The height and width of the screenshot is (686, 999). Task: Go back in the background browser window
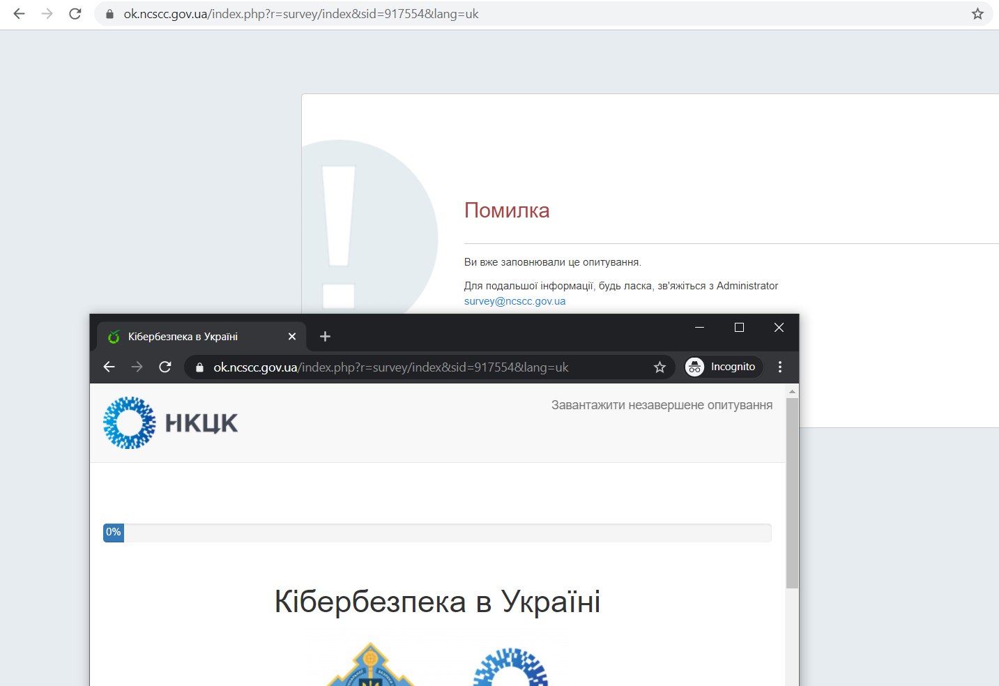tap(19, 14)
